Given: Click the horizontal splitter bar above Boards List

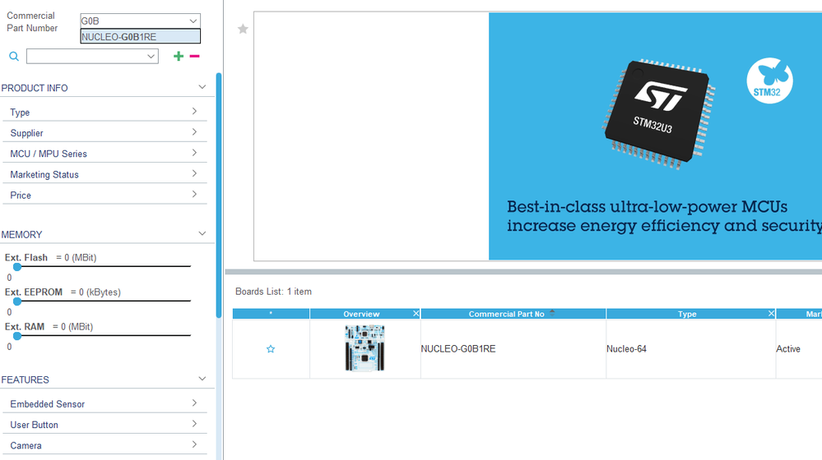Looking at the screenshot, I should click(x=523, y=272).
